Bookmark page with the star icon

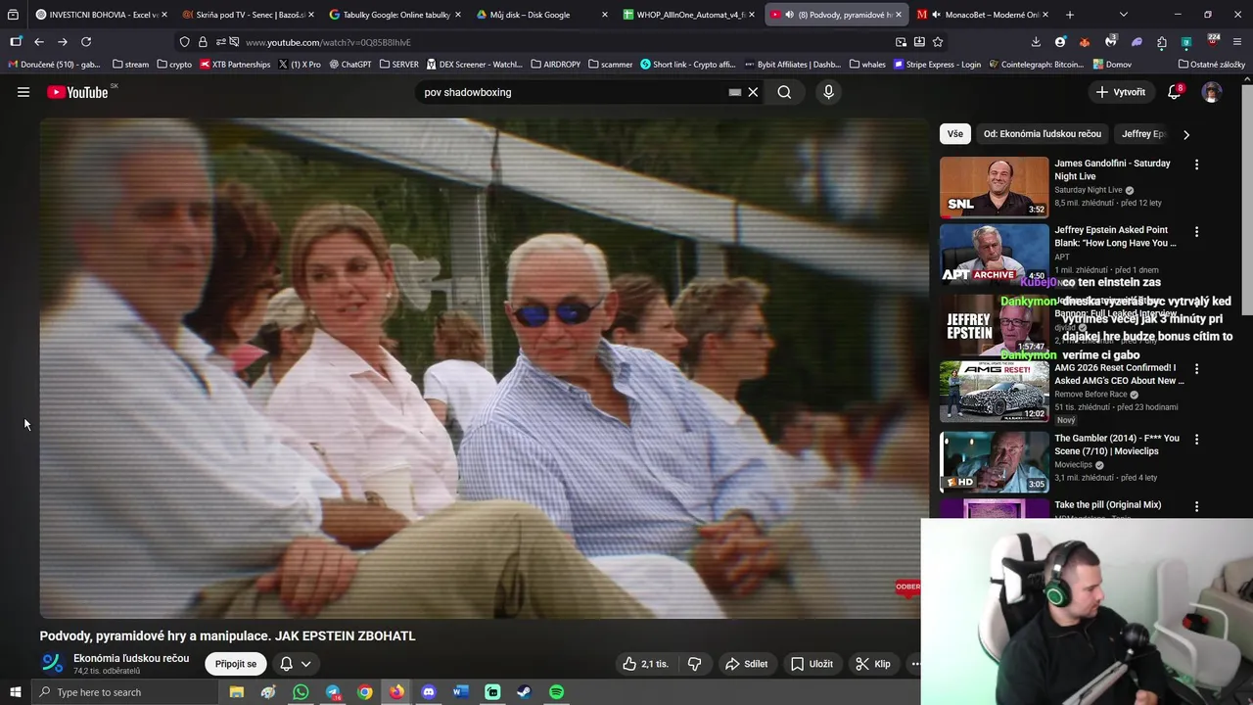[938, 42]
